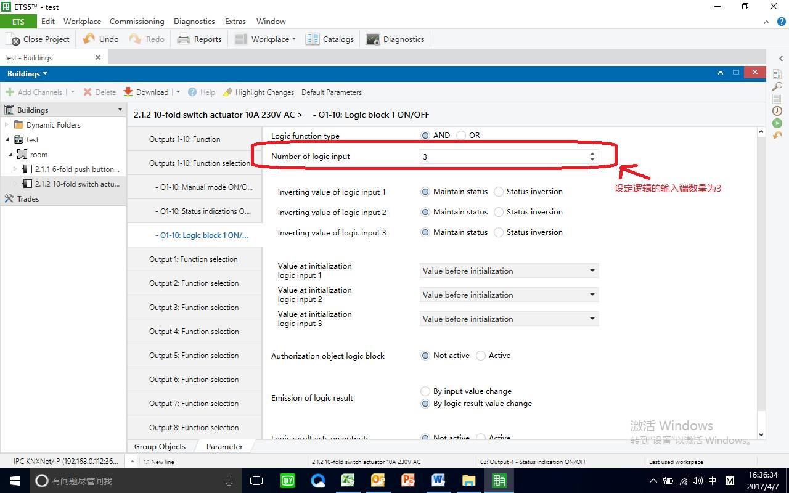The image size is (789, 493).
Task: Set Authorization object logic block to Active
Action: click(x=481, y=356)
